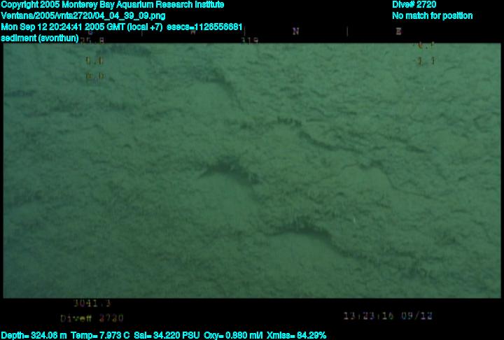Click the MBARI copyright notice text
The image size is (504, 340).
(112, 5)
